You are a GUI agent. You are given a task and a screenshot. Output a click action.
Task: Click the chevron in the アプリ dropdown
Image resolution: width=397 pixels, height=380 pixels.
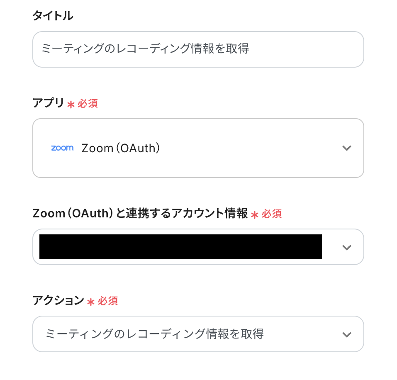click(x=346, y=148)
